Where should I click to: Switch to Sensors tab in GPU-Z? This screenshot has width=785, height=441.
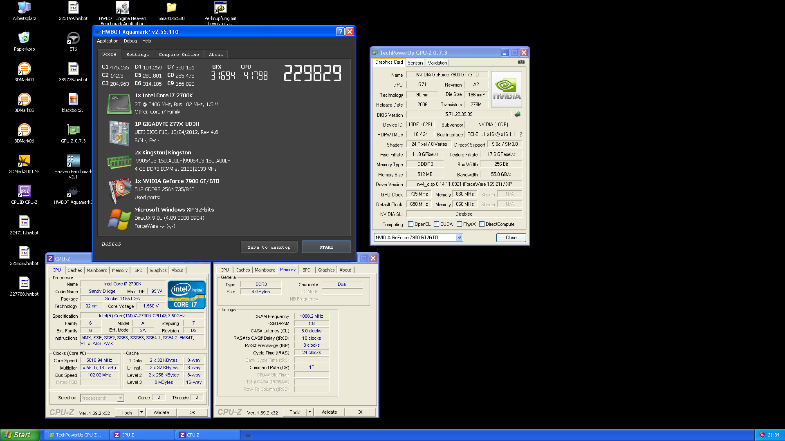click(x=415, y=63)
